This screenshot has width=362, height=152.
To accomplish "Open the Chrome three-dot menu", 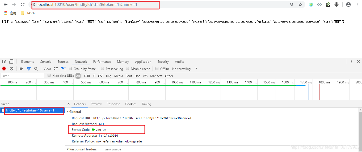I will 357,5.
